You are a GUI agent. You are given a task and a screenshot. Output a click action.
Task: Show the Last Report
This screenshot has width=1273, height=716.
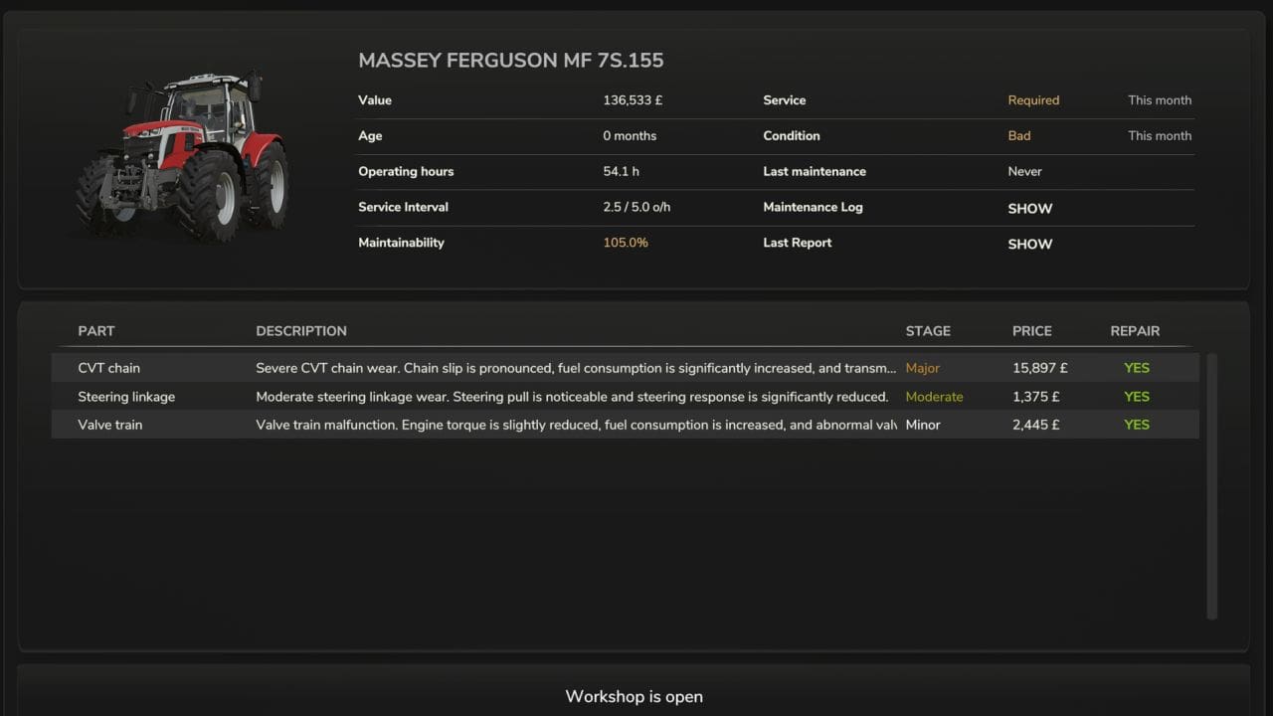(x=1029, y=244)
